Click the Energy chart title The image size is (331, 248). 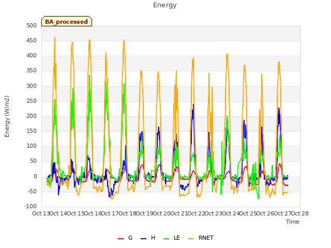pyautogui.click(x=164, y=5)
